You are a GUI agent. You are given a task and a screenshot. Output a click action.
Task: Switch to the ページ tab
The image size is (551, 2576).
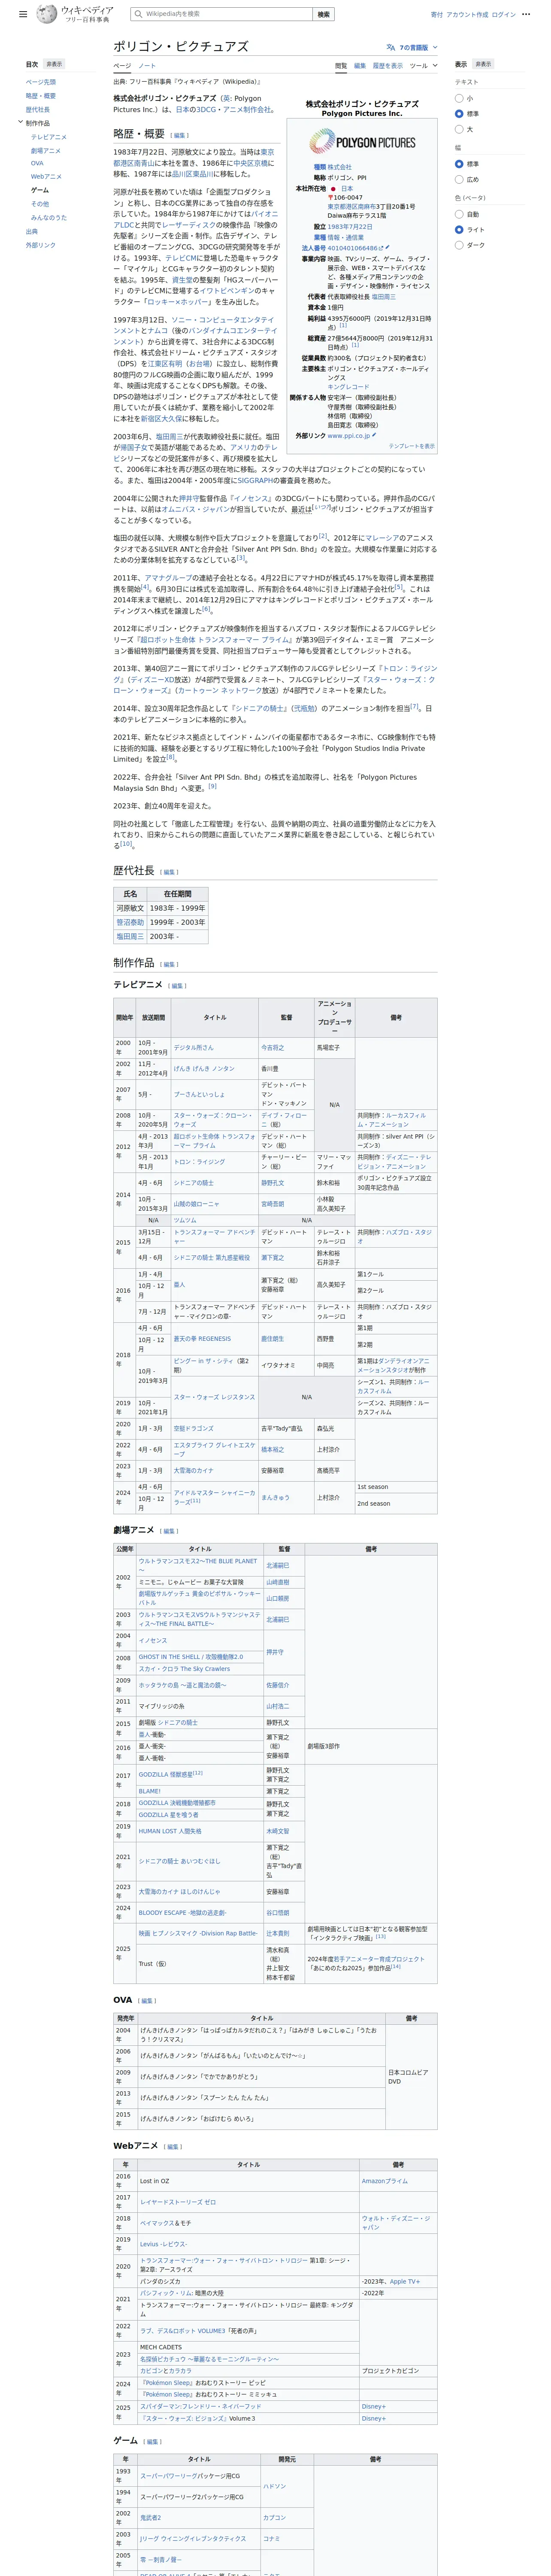(121, 66)
